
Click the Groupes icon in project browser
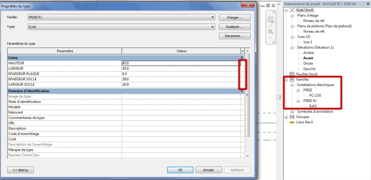click(x=292, y=117)
